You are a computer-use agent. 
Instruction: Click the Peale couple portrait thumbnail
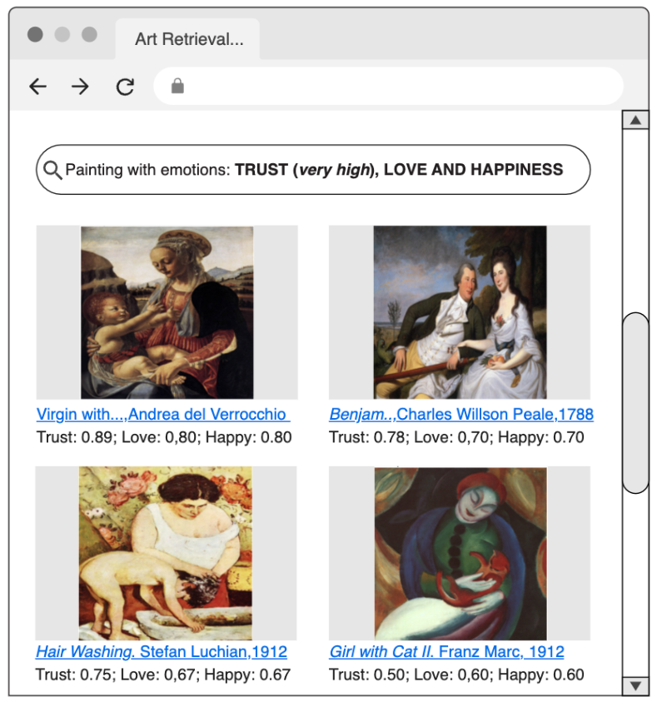tap(460, 312)
